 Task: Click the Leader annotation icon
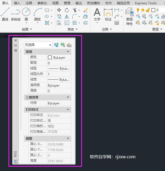[117, 16]
